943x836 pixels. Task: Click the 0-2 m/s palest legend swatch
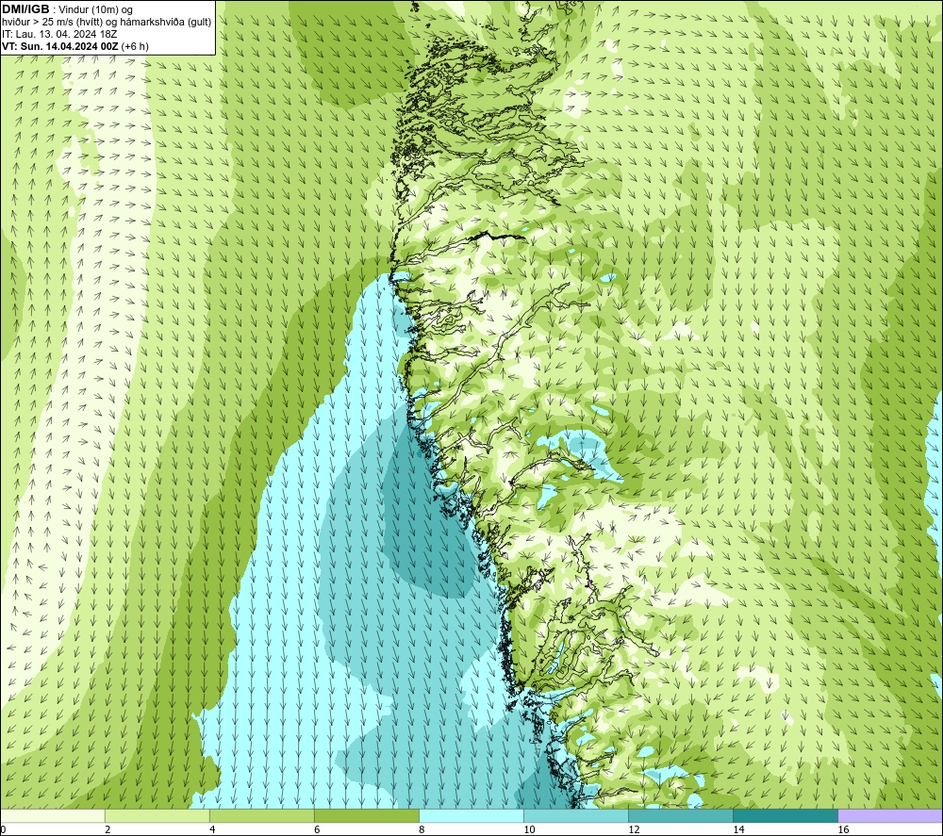click(53, 816)
